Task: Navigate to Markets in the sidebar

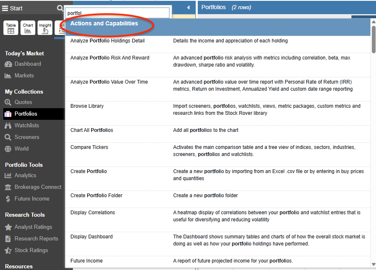Action: (24, 76)
